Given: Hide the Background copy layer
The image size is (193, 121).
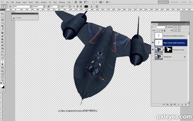Looking at the screenshot, I should point(153,50).
